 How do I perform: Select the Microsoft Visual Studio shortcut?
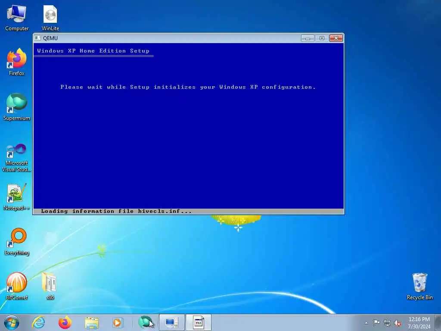[17, 158]
